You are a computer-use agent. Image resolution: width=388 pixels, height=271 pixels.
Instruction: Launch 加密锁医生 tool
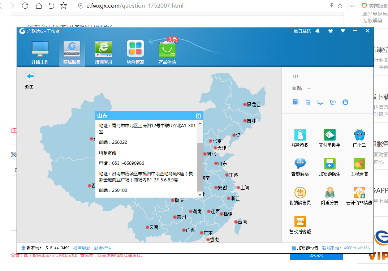[329, 167]
